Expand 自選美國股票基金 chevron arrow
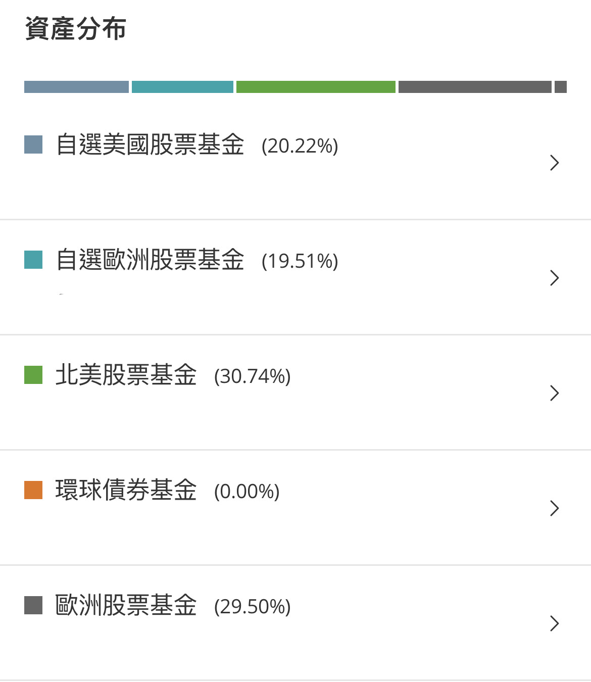Screen dimensions: 591x682 coord(554,163)
